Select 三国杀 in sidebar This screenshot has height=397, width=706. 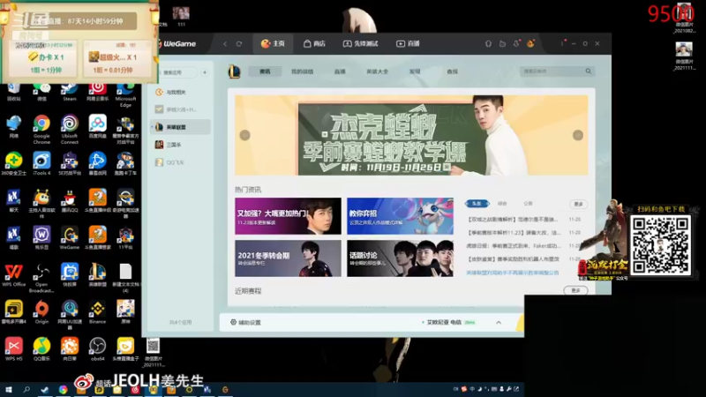(x=181, y=145)
